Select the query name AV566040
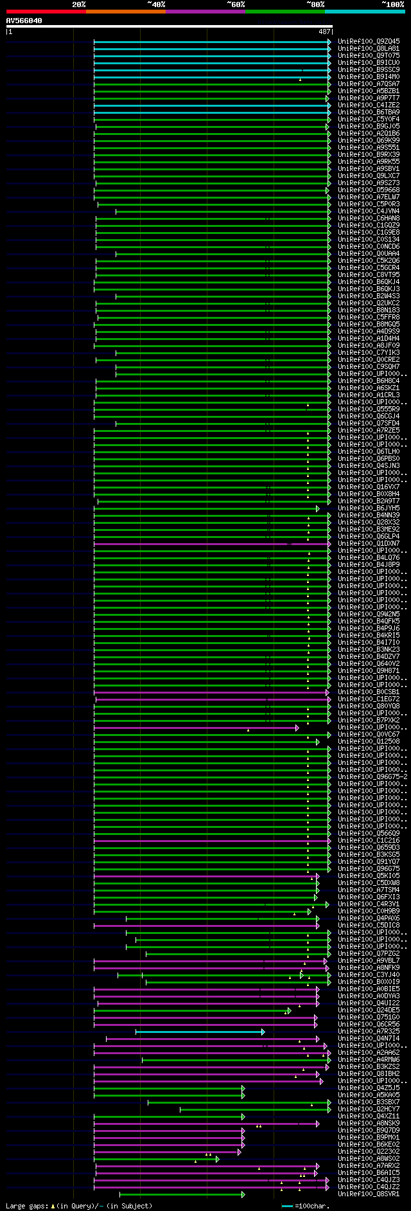This screenshot has width=411, height=1211. coord(24,21)
